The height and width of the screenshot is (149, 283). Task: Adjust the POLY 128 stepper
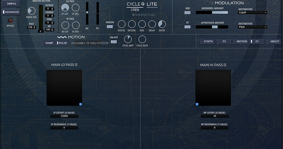32,27
